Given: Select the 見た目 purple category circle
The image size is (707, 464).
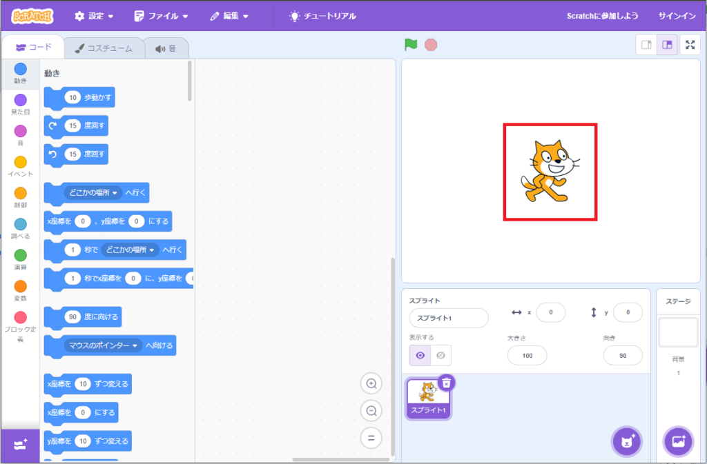Looking at the screenshot, I should [20, 100].
